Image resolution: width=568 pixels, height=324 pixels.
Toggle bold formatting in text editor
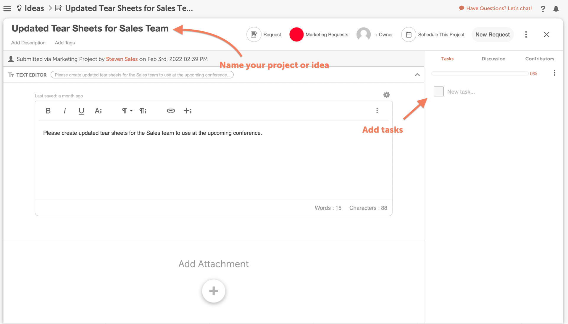[48, 111]
